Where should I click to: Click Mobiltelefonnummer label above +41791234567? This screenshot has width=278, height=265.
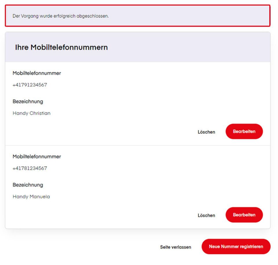(x=37, y=73)
